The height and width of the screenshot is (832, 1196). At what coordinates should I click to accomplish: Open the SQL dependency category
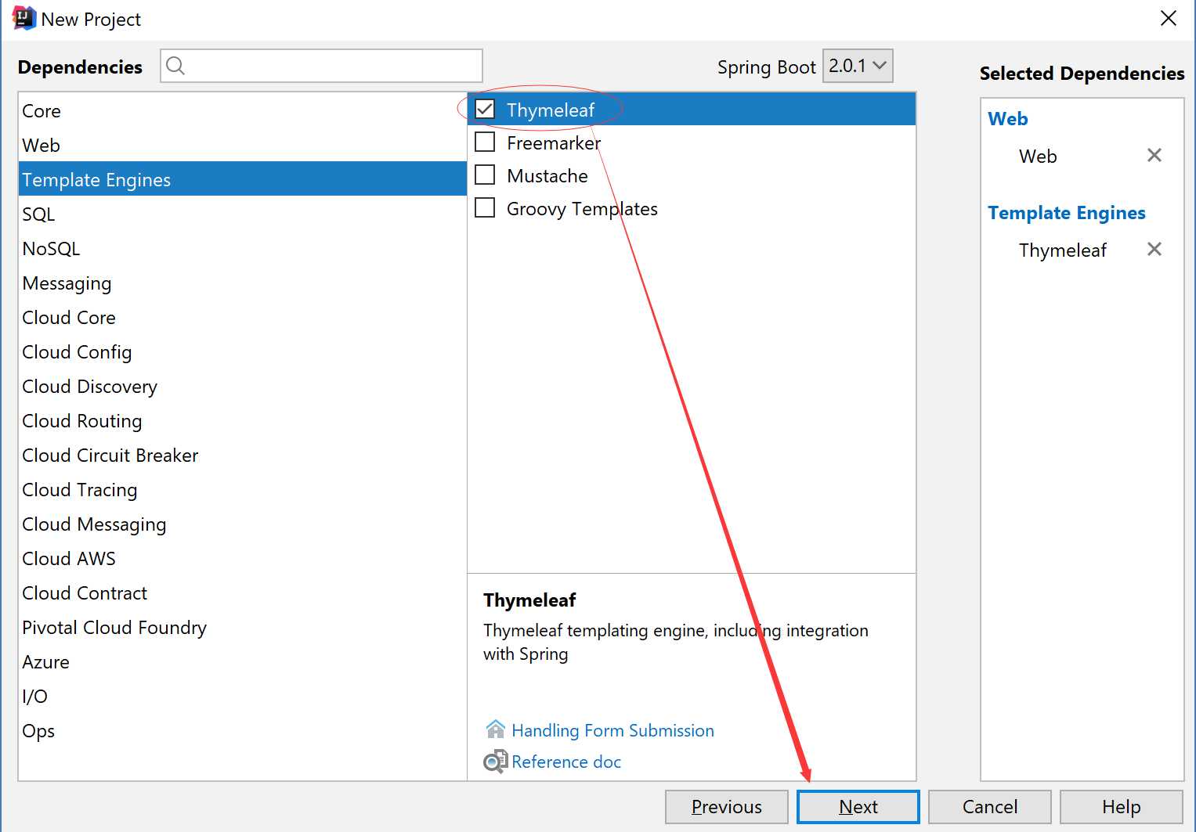[242, 214]
